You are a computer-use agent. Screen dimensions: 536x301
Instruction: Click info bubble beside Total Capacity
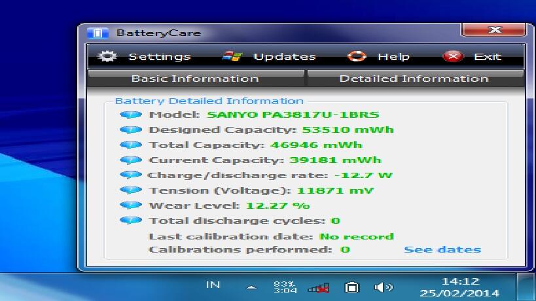131,145
